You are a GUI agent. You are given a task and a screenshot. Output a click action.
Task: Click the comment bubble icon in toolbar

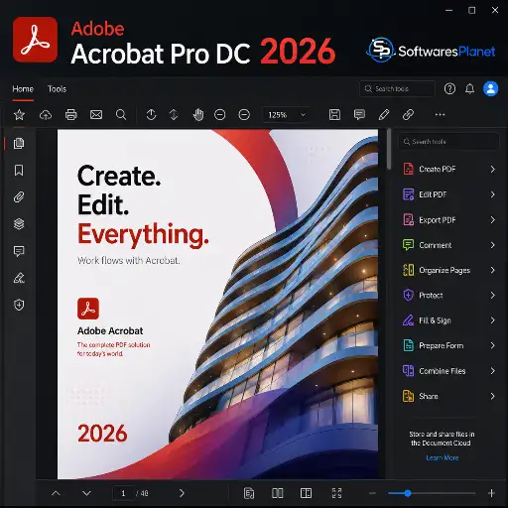coord(359,115)
